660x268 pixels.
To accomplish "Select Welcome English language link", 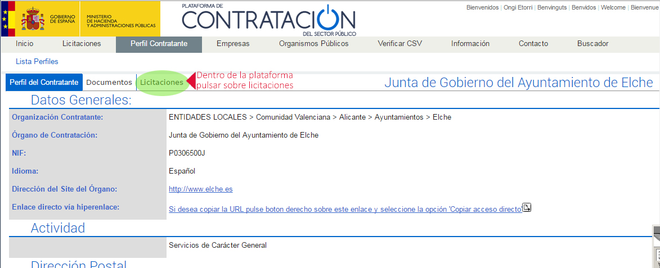I will [613, 7].
